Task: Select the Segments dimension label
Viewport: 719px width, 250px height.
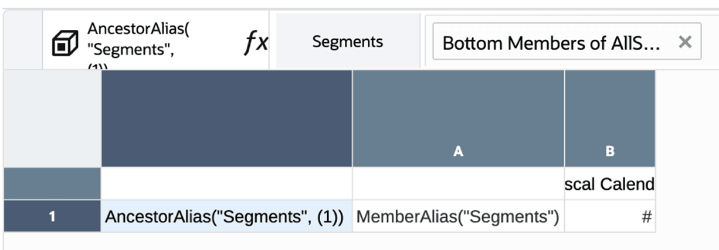Action: coord(347,42)
